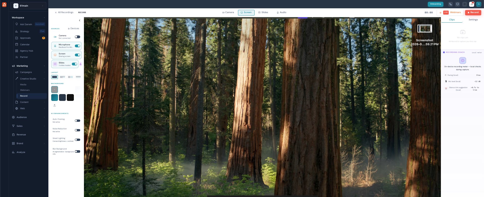Click the app logo in top-left
Screen dimensions: 484x197
[4, 4]
